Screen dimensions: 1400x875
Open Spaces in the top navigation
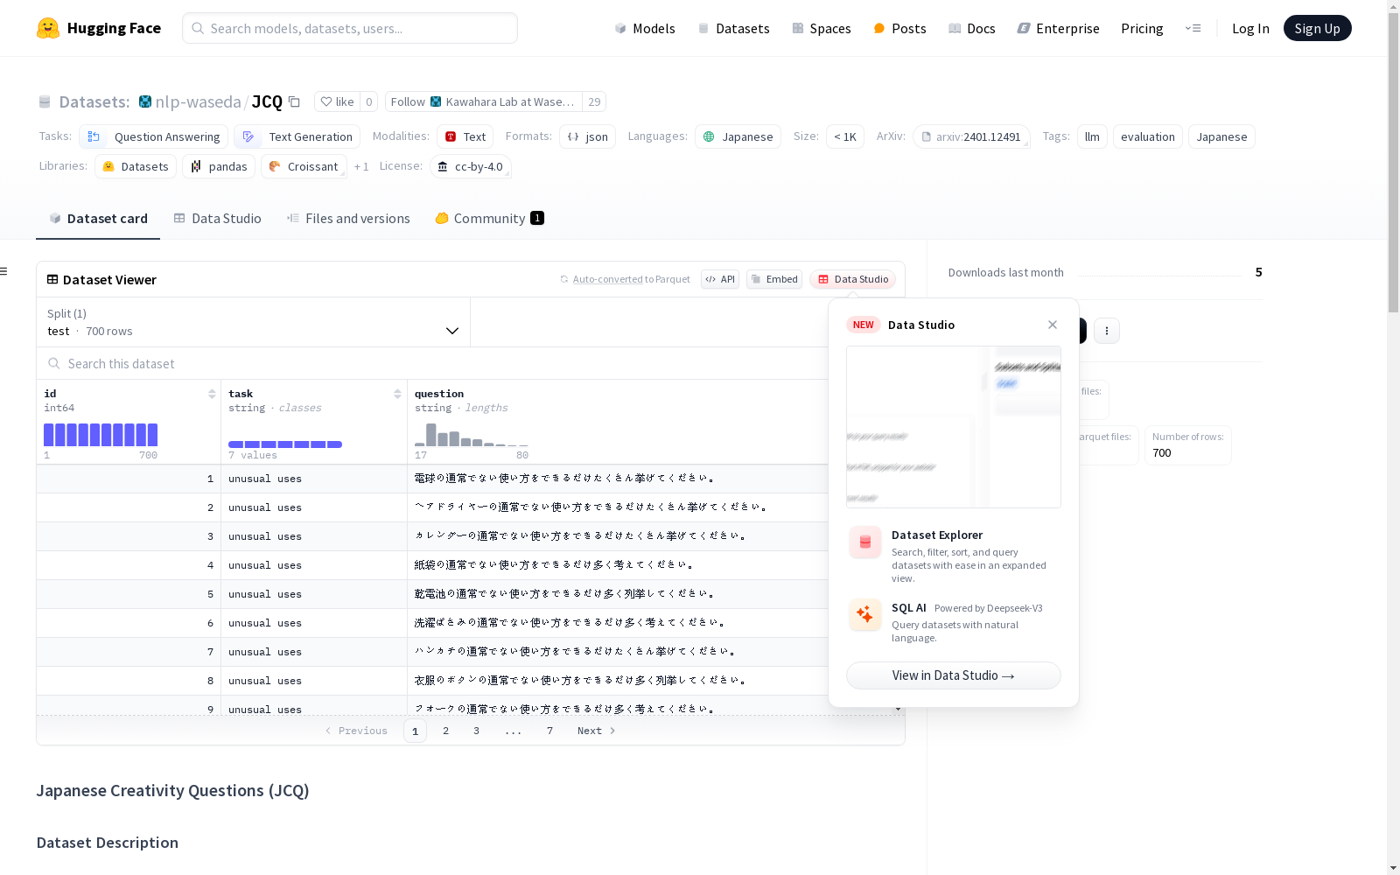(822, 28)
